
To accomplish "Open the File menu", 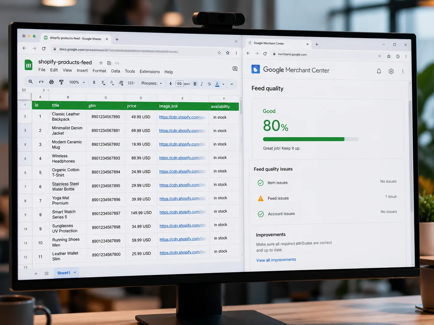I will (42, 70).
